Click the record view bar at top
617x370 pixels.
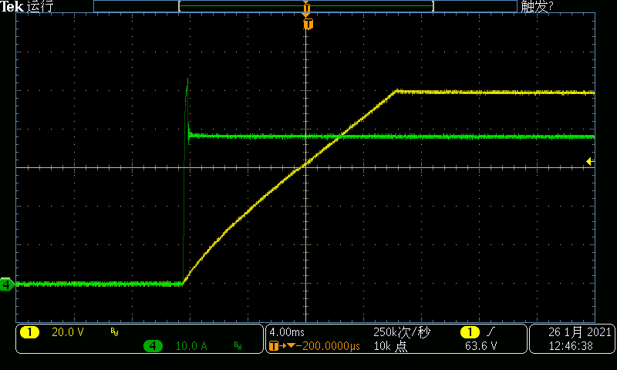(x=305, y=6)
